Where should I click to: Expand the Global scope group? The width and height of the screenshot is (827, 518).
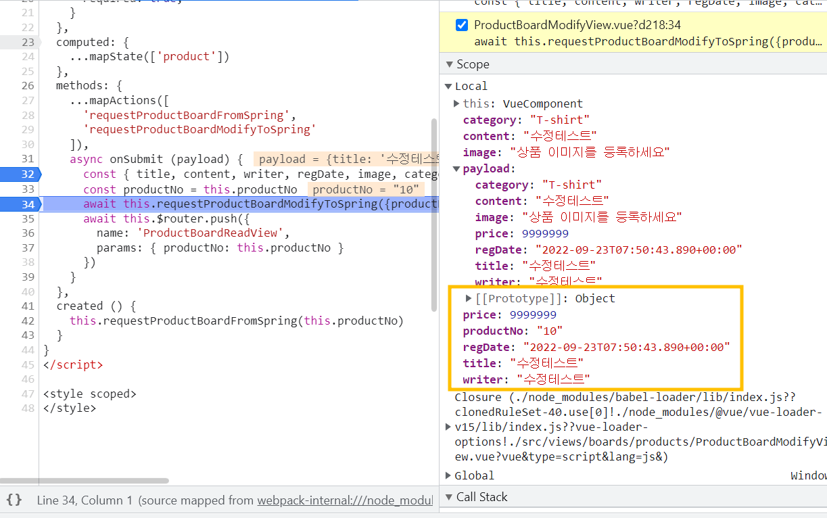(448, 475)
